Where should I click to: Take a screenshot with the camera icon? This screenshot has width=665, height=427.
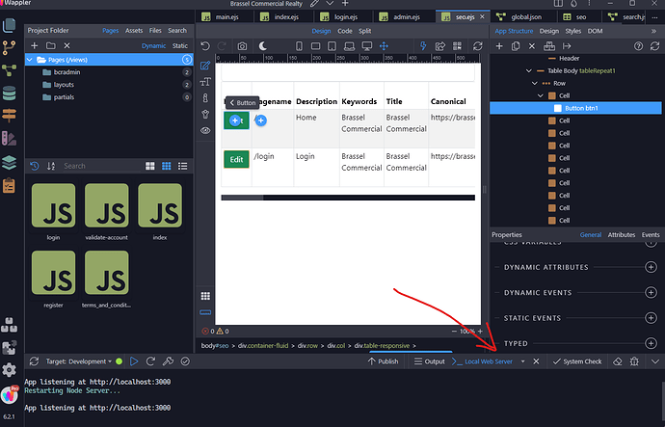[x=242, y=46]
